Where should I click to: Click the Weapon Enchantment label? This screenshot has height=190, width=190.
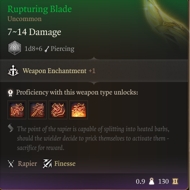coord(54,71)
